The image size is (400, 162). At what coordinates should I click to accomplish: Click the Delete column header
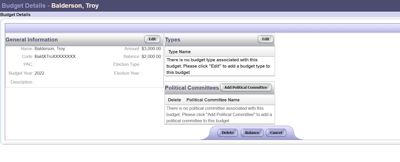tap(174, 100)
